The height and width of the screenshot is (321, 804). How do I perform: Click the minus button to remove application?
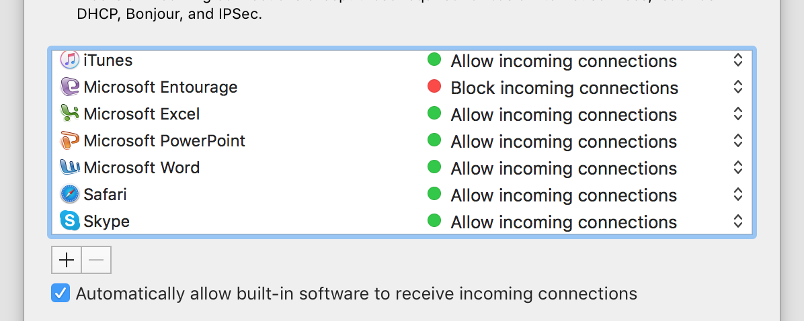(96, 261)
